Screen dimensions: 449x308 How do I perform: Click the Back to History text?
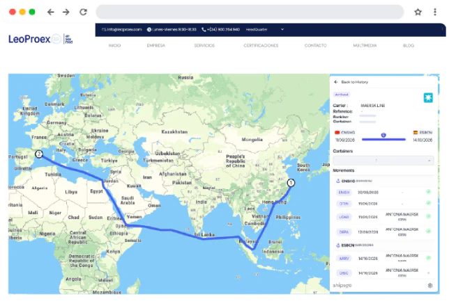point(354,82)
